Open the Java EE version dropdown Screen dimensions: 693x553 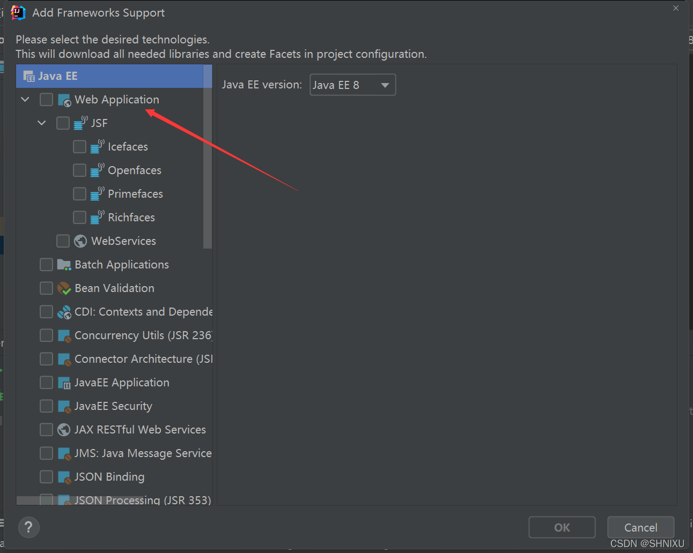coord(352,85)
